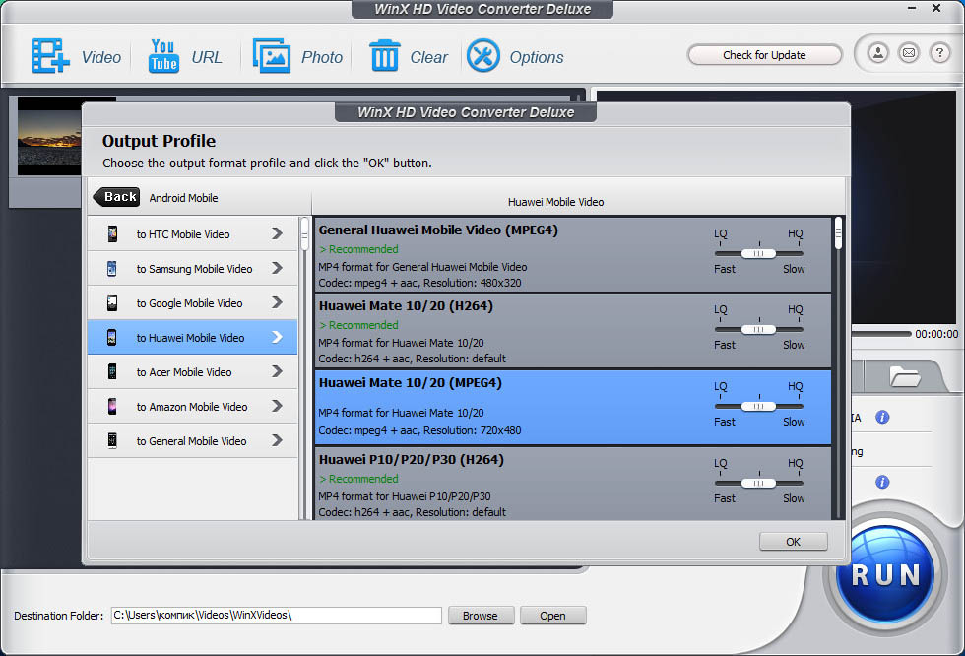Click quality slider for Huawei Mate 10/20 (H264)
The image size is (965, 656).
click(x=759, y=329)
